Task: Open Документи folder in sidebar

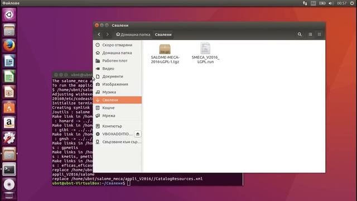Action: click(x=117, y=76)
